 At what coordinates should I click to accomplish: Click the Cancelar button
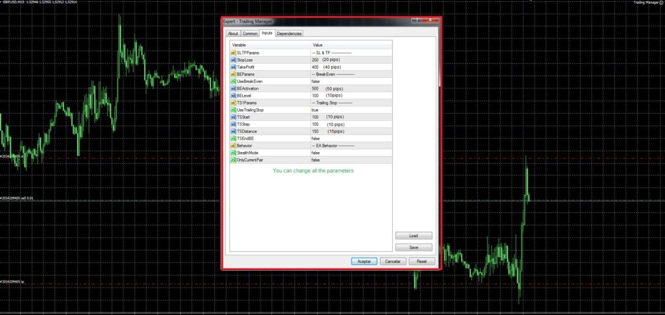tap(393, 262)
